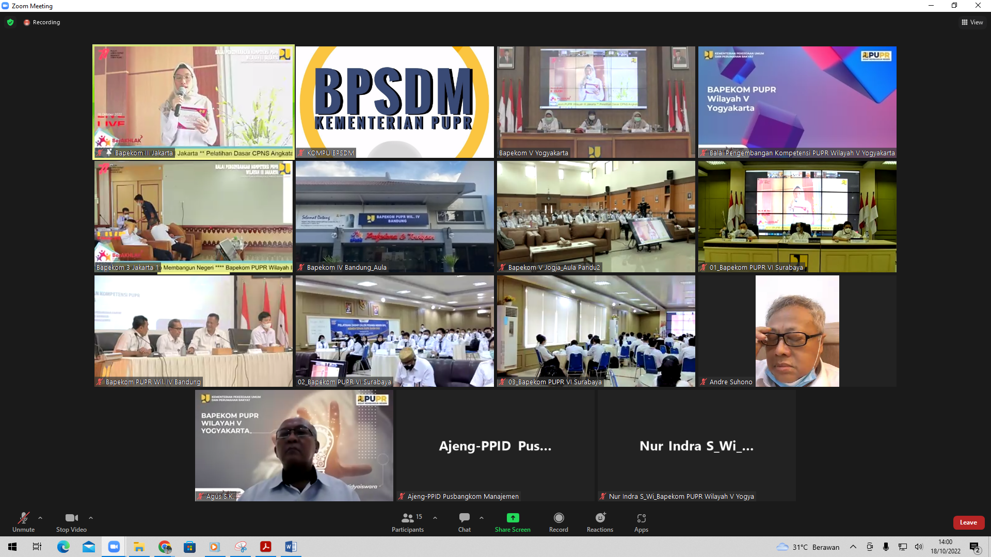
Task: Open the Snipping tool taskbar icon
Action: click(241, 547)
